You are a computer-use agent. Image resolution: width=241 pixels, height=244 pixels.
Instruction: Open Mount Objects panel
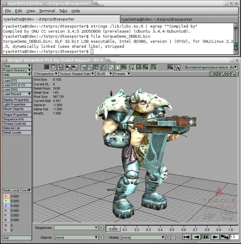click(x=17, y=109)
